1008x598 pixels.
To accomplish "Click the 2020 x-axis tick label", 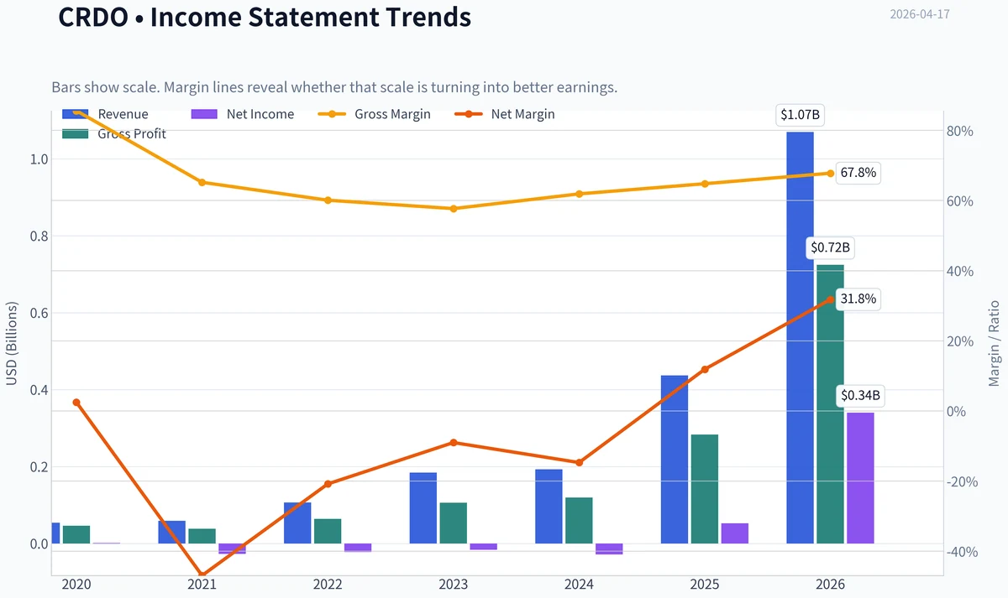I will [x=76, y=584].
